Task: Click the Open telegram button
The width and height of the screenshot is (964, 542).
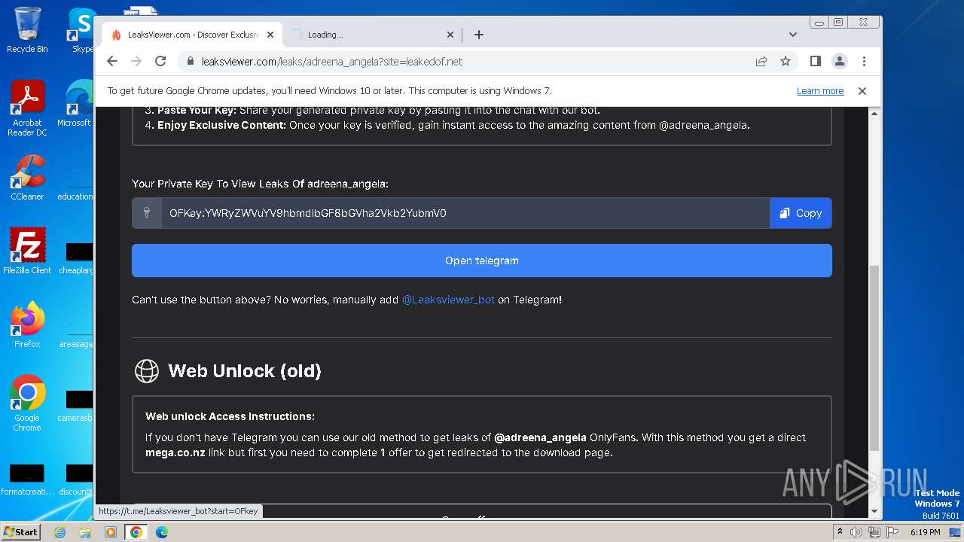Action: (x=482, y=260)
